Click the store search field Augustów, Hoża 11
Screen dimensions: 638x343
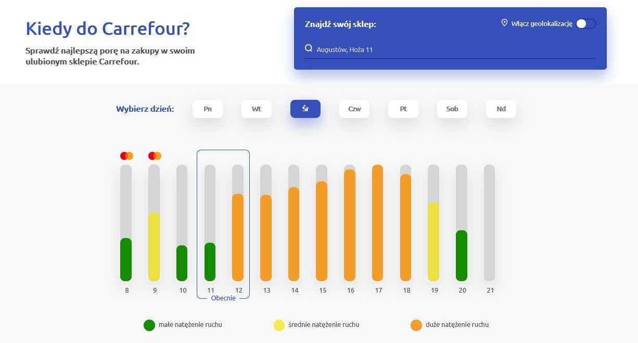point(450,49)
